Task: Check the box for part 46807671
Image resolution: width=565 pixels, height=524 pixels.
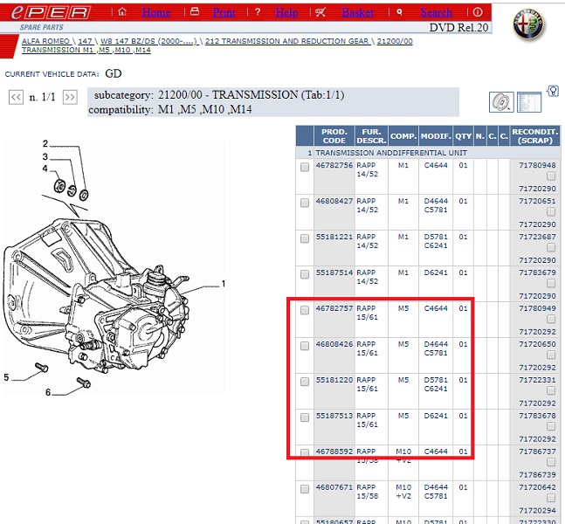Action: tap(305, 489)
